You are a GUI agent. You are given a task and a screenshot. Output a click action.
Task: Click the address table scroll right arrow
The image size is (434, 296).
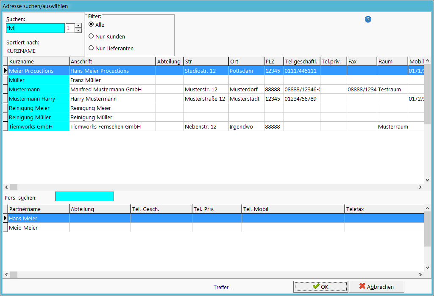point(420,187)
